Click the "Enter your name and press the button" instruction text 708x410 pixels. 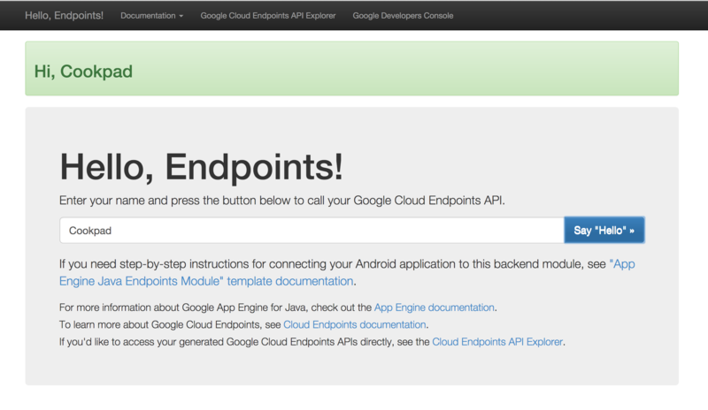coord(281,201)
